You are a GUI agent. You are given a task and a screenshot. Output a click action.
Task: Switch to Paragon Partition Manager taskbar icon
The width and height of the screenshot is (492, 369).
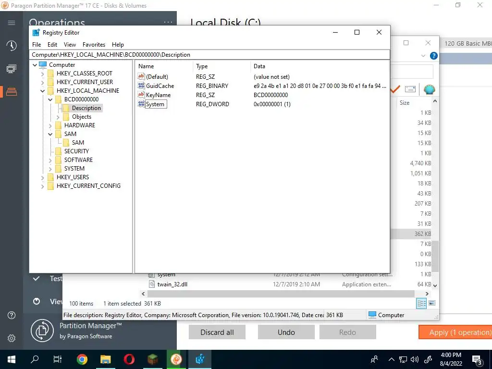(x=176, y=359)
